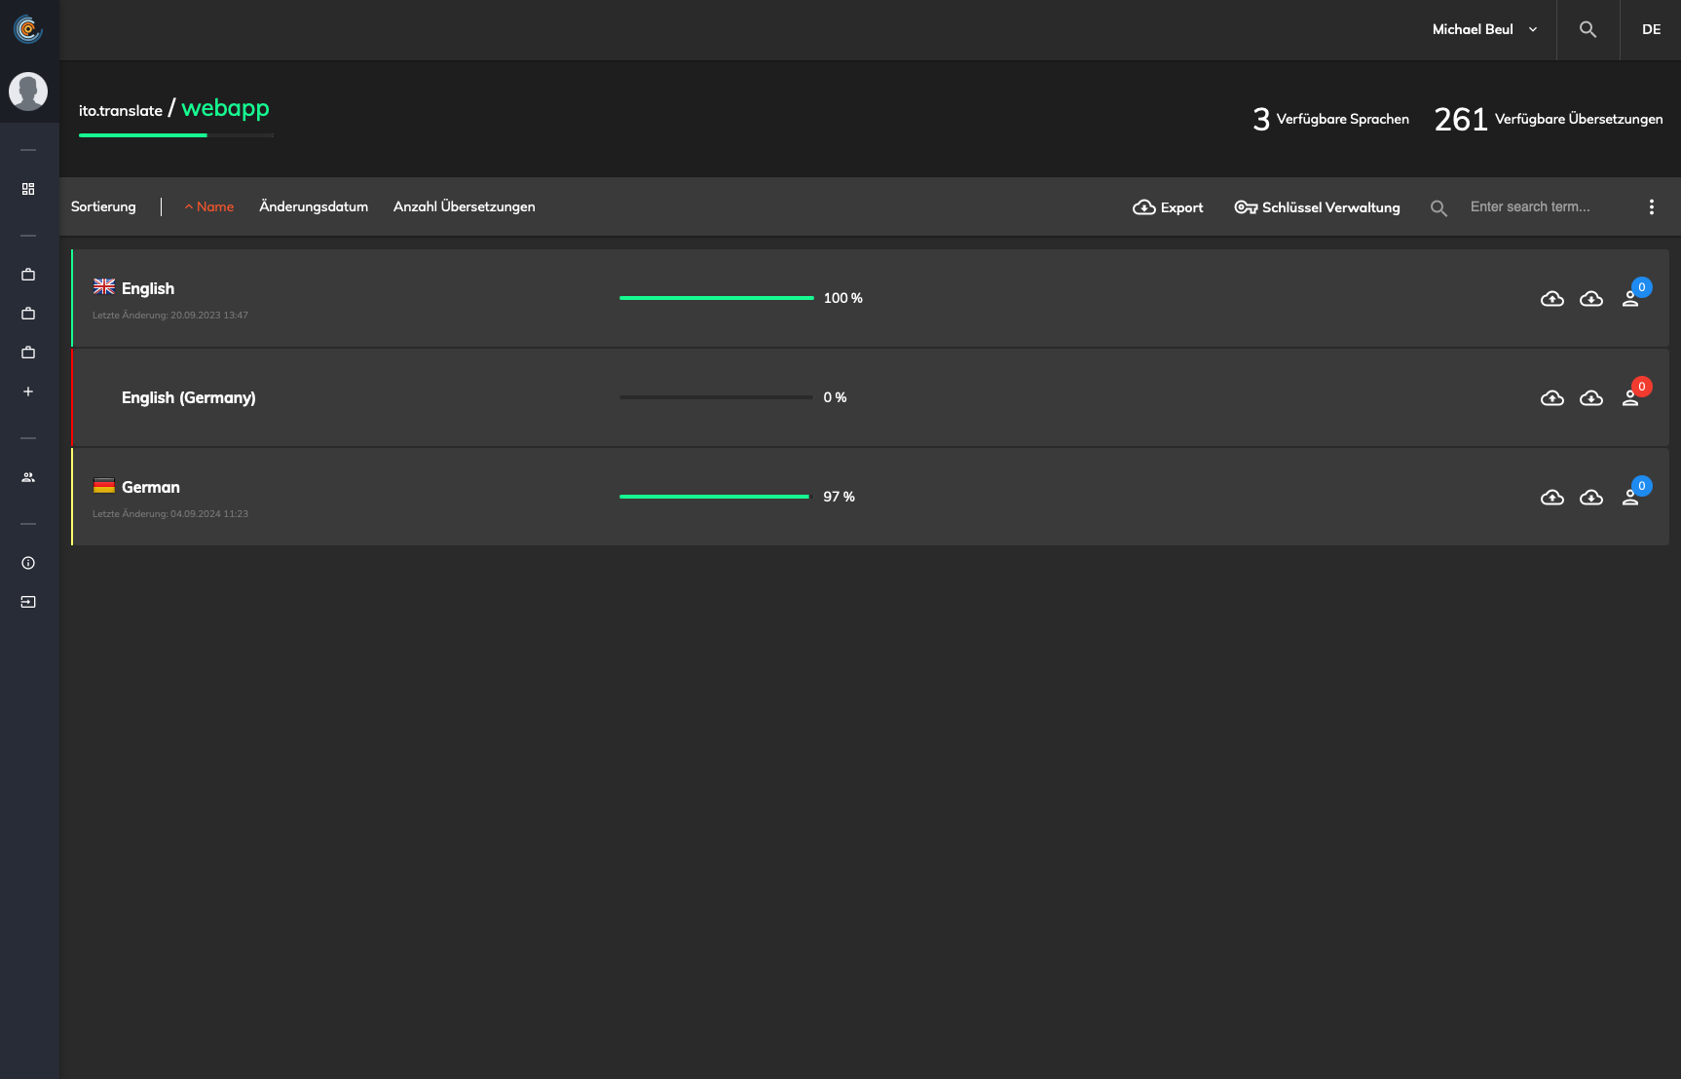Click the '97 %' value in German row

[x=839, y=497]
